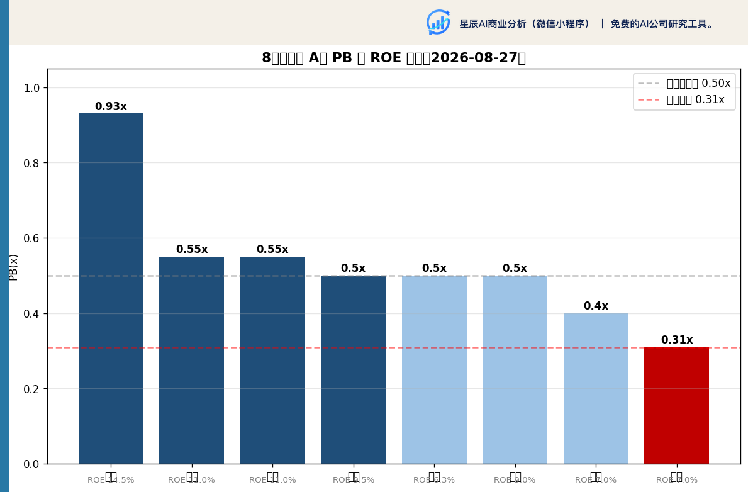Click the PB(x) y-axis label
Viewport: 748px width, 492px height.
pos(13,267)
